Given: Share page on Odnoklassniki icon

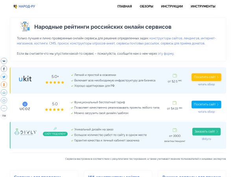Looking at the screenshot, I should click(4, 85).
